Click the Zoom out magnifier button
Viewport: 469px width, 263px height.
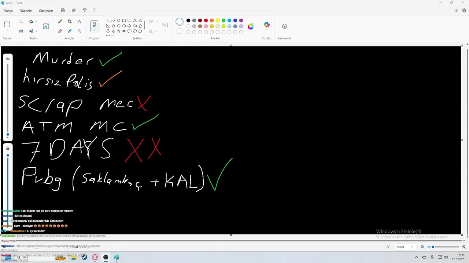point(422,247)
